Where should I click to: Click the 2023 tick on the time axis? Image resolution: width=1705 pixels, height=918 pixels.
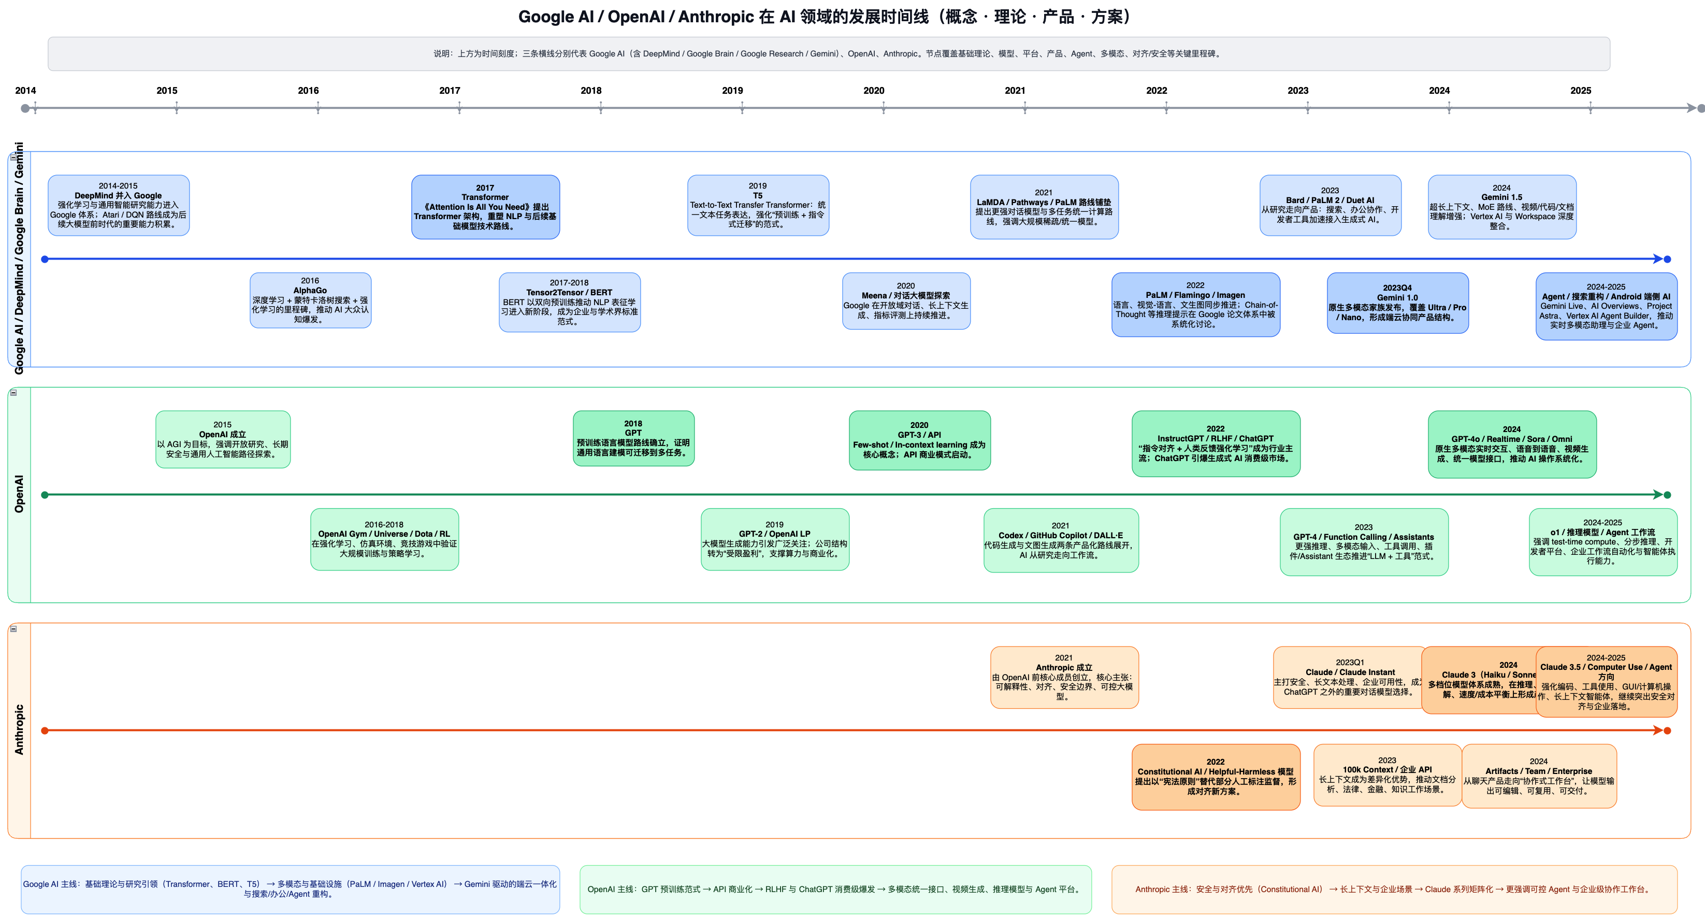pos(1307,108)
